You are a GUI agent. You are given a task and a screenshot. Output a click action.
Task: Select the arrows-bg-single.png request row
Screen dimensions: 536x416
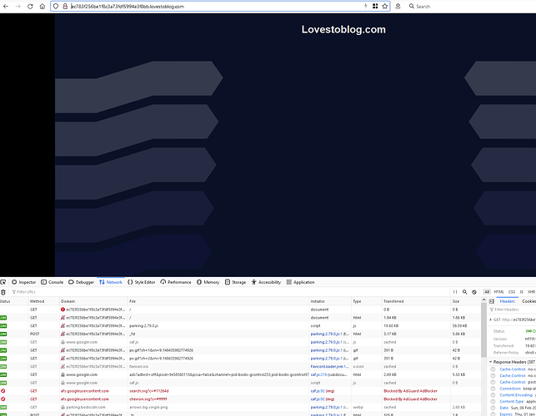click(240, 407)
